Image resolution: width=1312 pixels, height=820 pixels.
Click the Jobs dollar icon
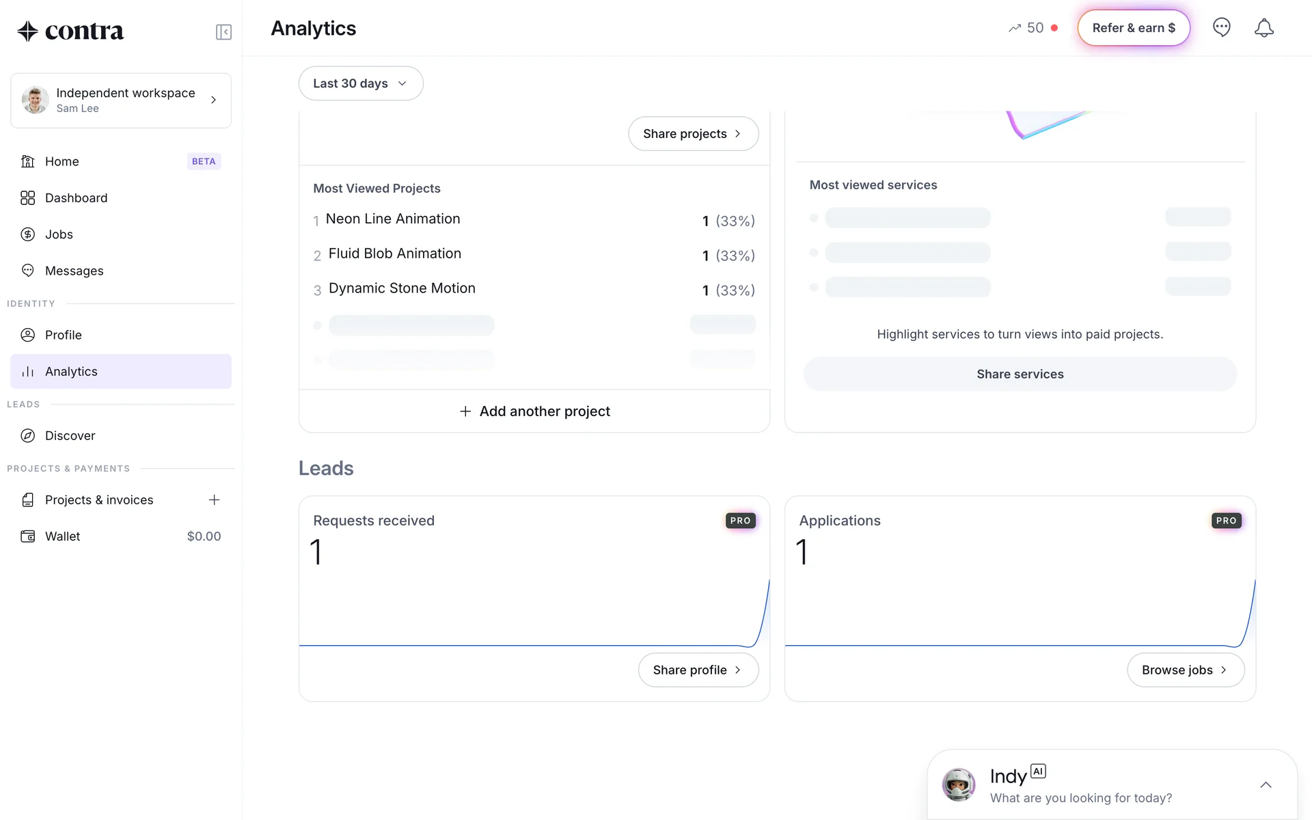tap(28, 234)
